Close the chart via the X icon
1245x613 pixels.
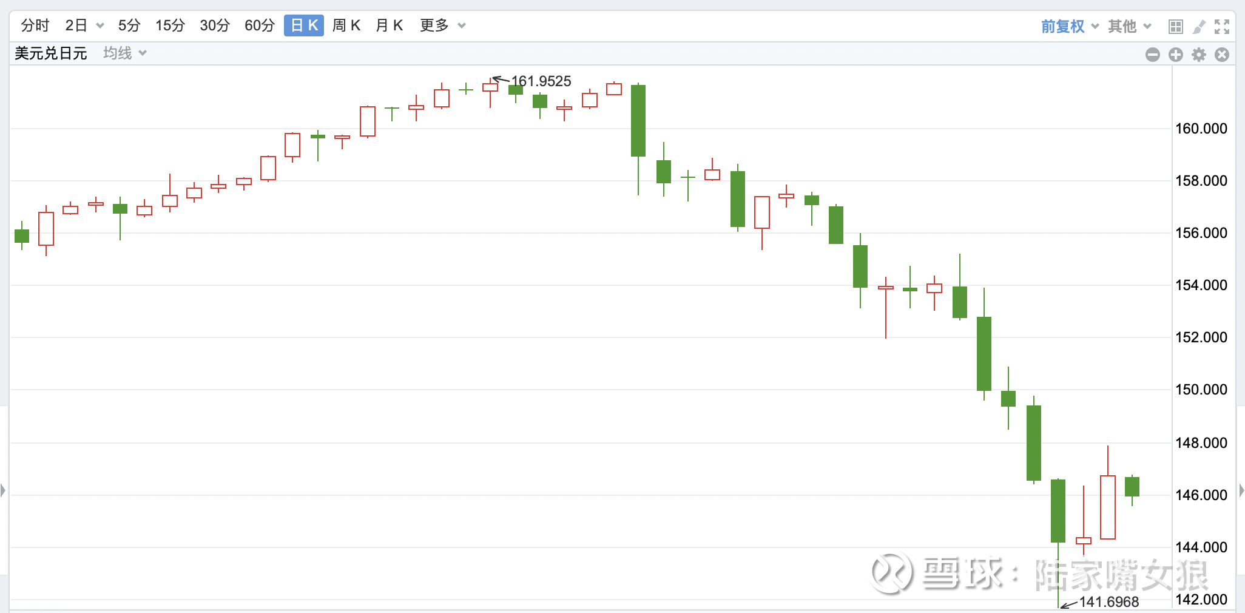coord(1222,55)
